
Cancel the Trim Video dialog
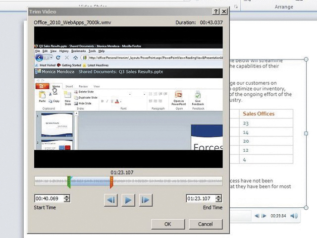206,224
